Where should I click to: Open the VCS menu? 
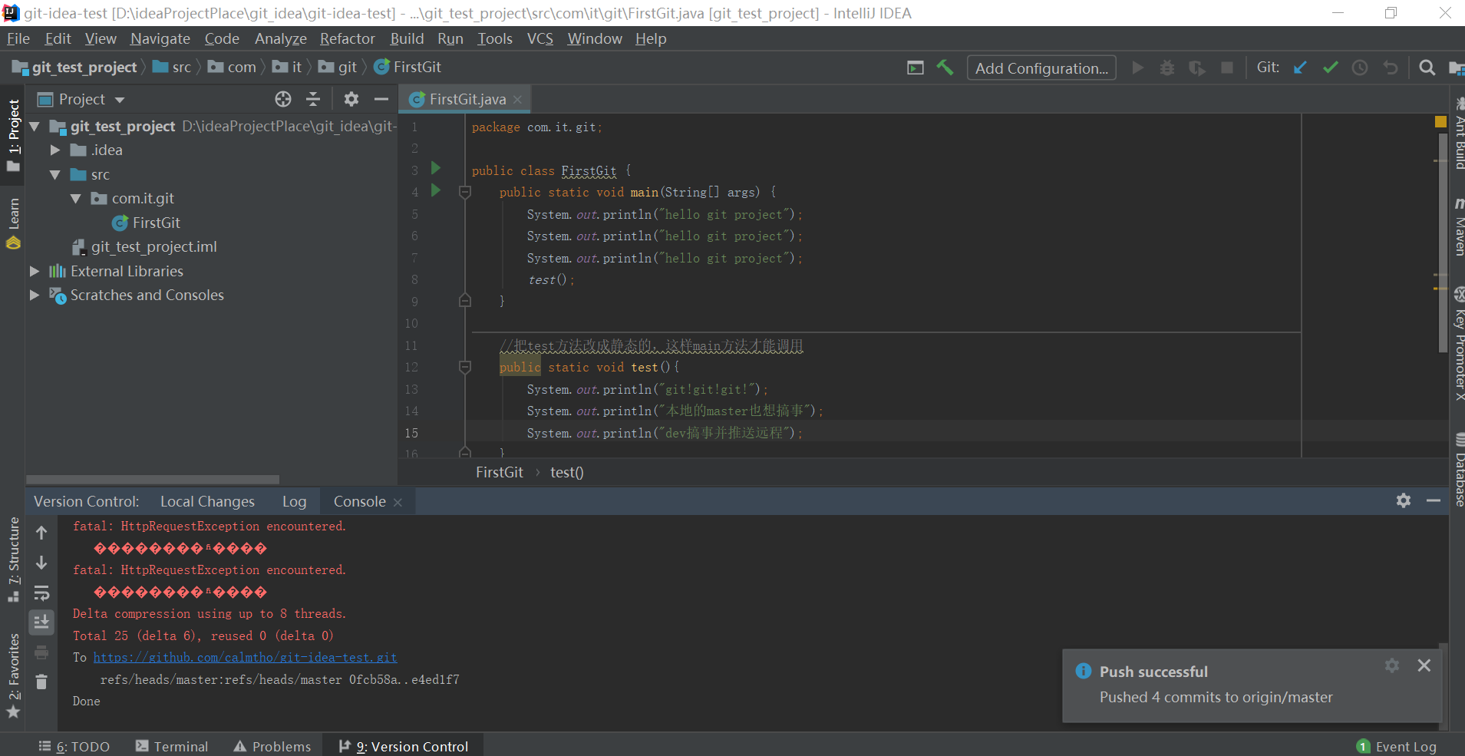[540, 38]
